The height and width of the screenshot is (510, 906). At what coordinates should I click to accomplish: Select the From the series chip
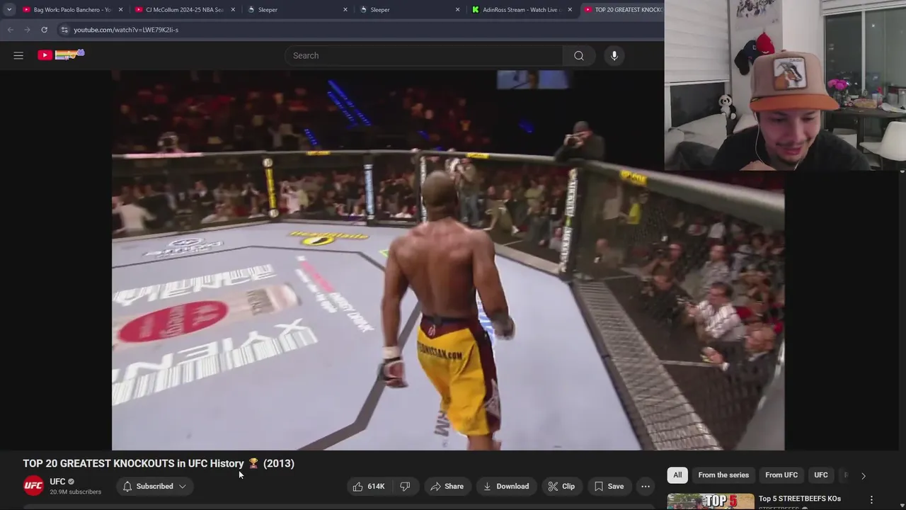(723, 475)
